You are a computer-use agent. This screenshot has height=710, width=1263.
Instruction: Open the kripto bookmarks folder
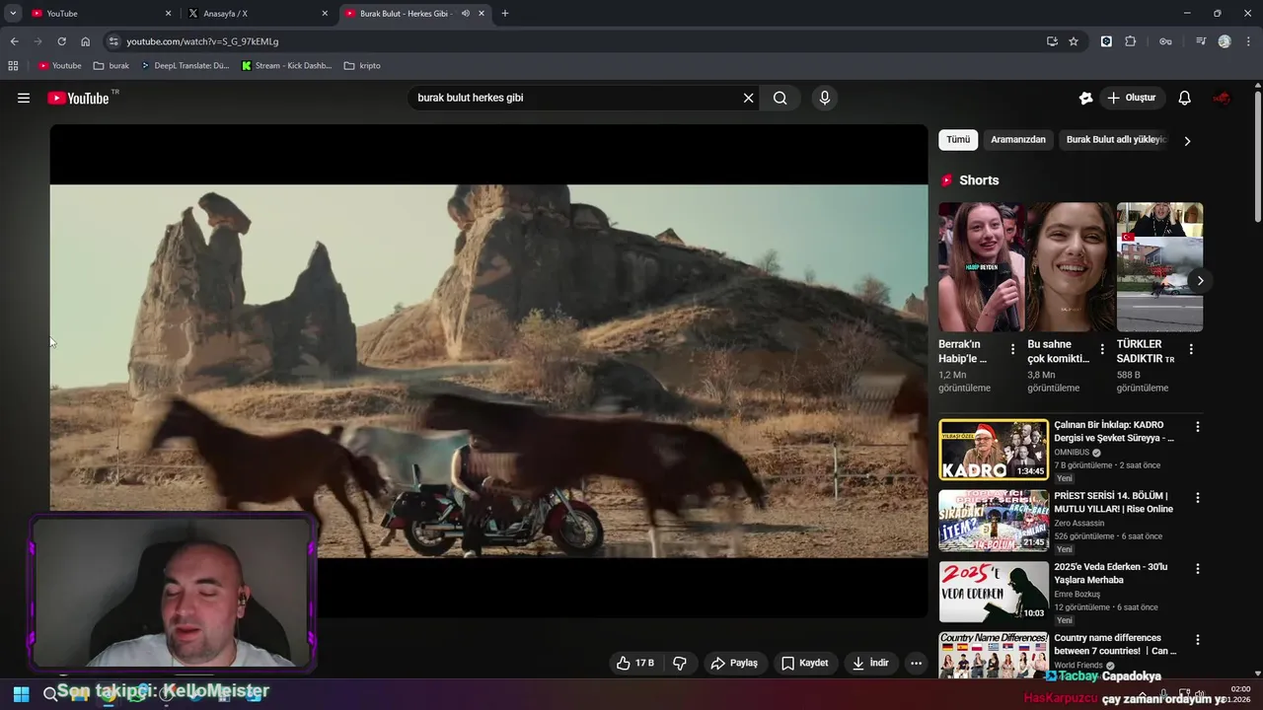[362, 66]
